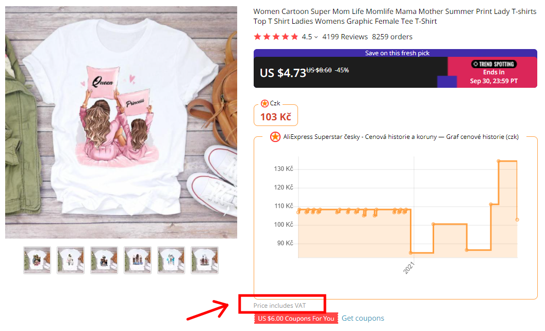Screen dimensions: 545x331
Task: Click the orange star icon beside the Czk label
Action: click(x=265, y=103)
